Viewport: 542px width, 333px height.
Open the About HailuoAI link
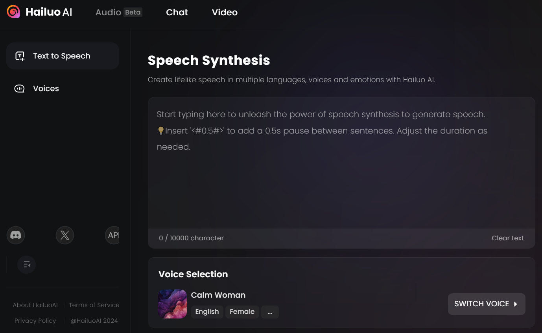click(35, 305)
